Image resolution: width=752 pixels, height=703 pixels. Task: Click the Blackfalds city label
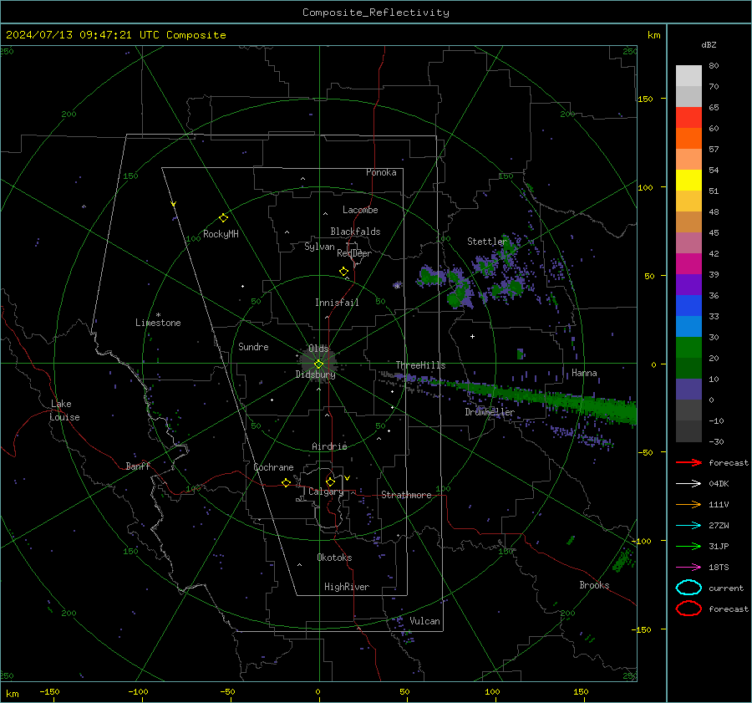pyautogui.click(x=355, y=232)
